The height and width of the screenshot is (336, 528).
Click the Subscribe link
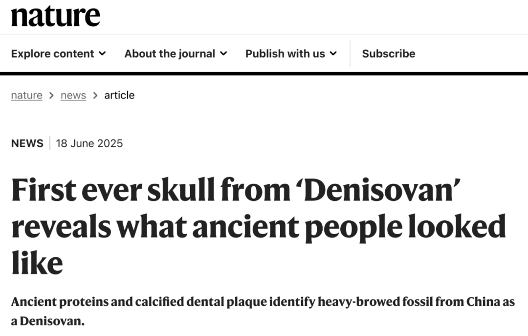pyautogui.click(x=389, y=54)
